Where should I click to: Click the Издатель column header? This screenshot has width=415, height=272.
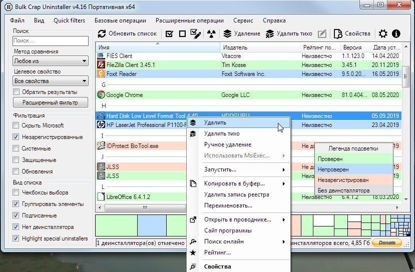[260, 47]
